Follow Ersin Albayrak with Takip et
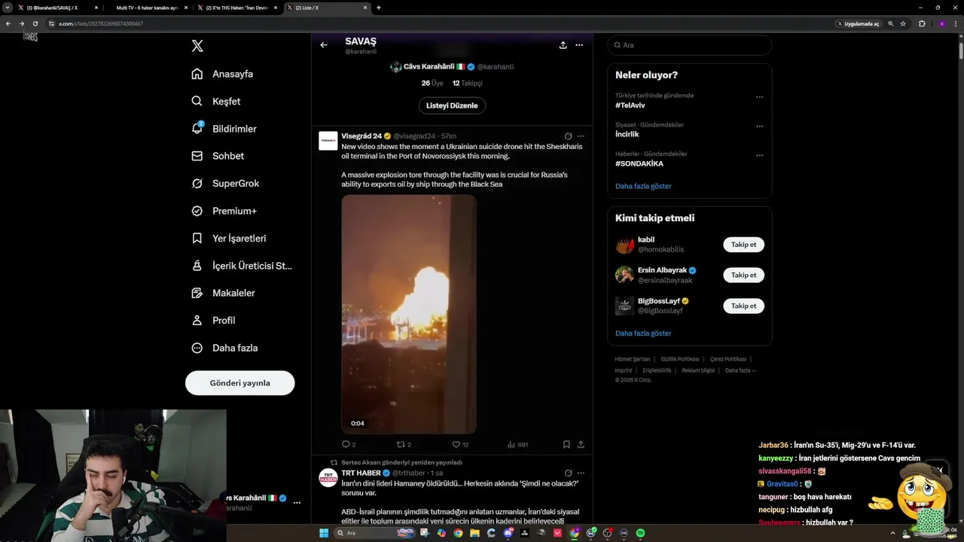964x542 pixels. [743, 275]
